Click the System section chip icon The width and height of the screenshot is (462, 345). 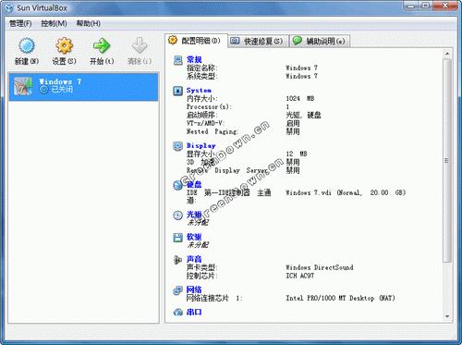click(178, 91)
